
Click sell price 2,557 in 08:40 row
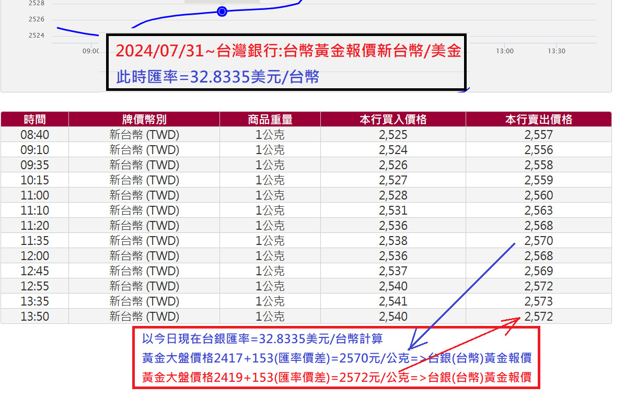[x=538, y=135]
